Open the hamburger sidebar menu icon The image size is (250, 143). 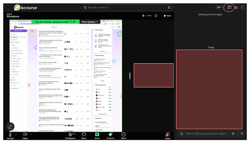tap(236, 7)
